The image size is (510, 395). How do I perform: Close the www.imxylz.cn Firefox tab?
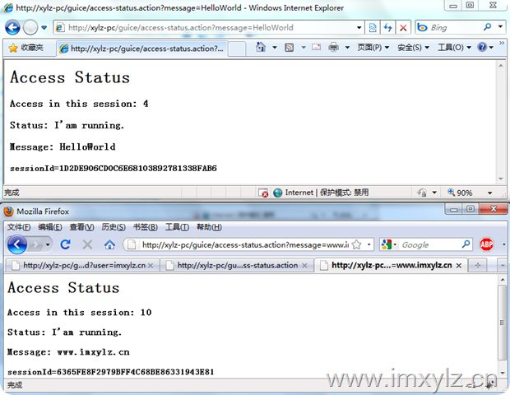pos(459,266)
